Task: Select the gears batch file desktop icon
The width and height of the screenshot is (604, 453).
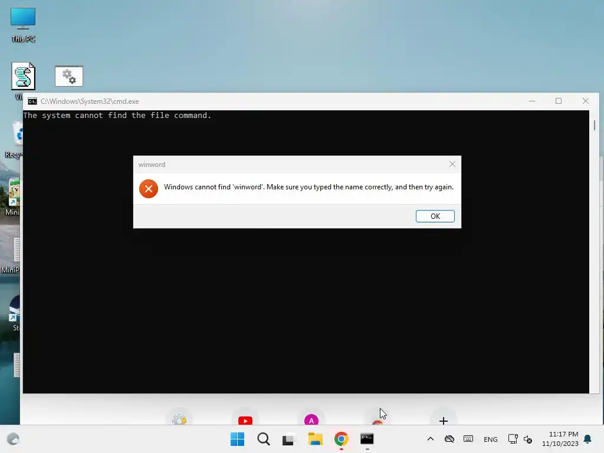Action: tap(69, 76)
